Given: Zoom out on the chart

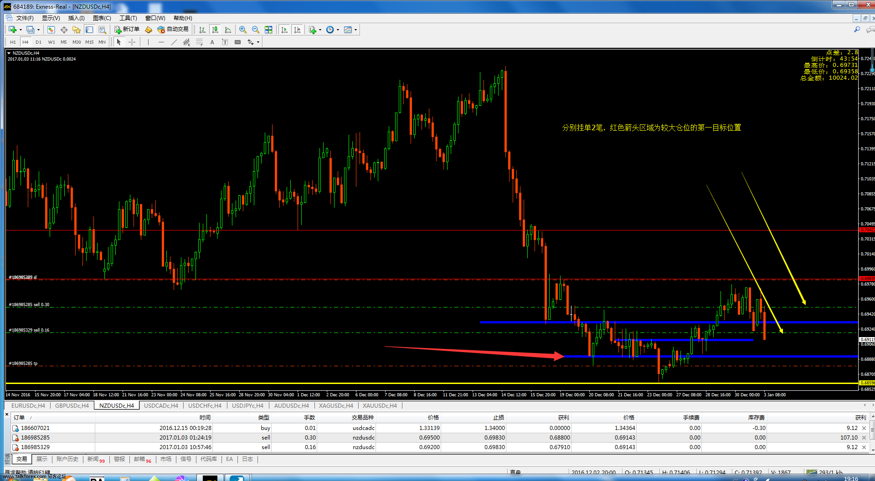Looking at the screenshot, I should point(256,30).
